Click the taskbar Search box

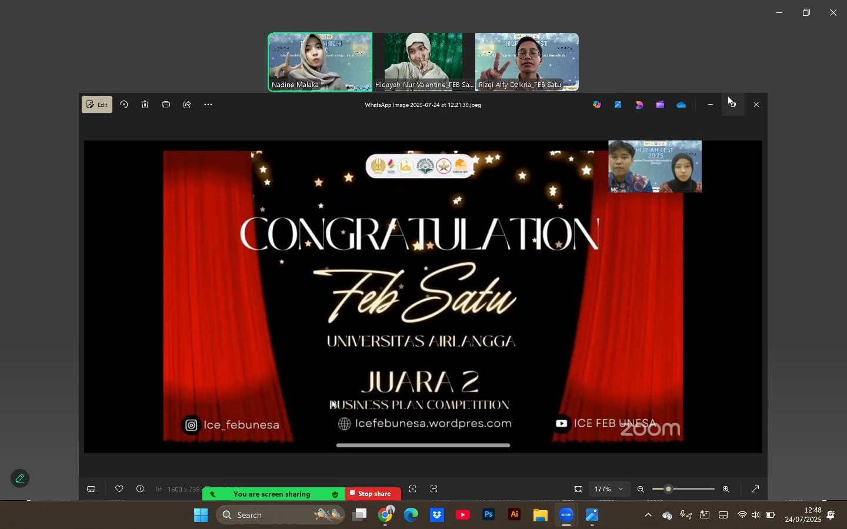281,515
